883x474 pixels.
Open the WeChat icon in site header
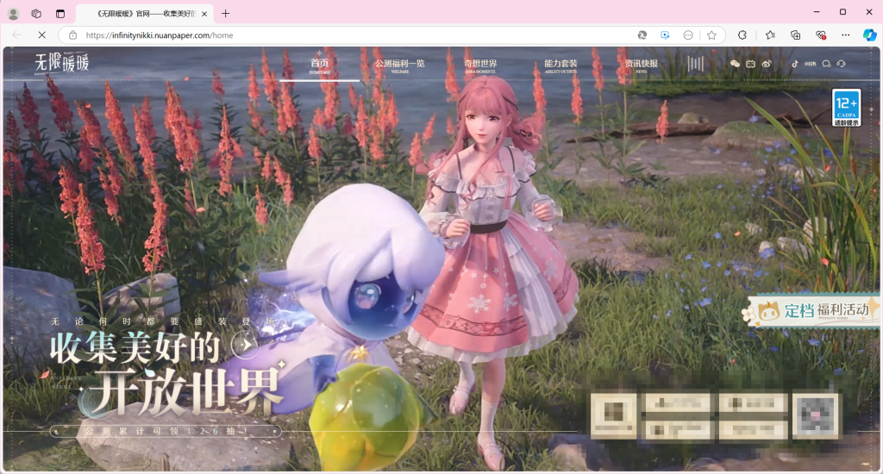735,64
